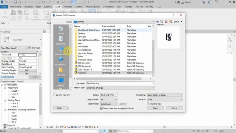This screenshot has width=236, height=133.
Task: Open the Structure ribbon tab
Action: pos(29,7)
